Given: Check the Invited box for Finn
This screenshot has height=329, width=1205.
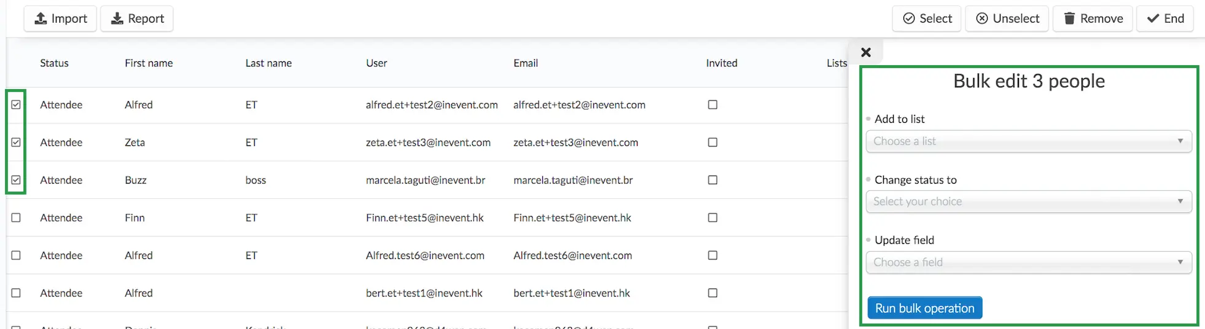Looking at the screenshot, I should [712, 218].
